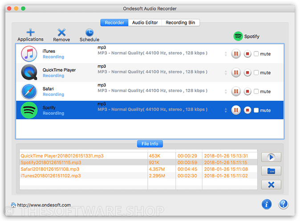Click the File Info button
This screenshot has width=300, height=221.
click(x=150, y=144)
